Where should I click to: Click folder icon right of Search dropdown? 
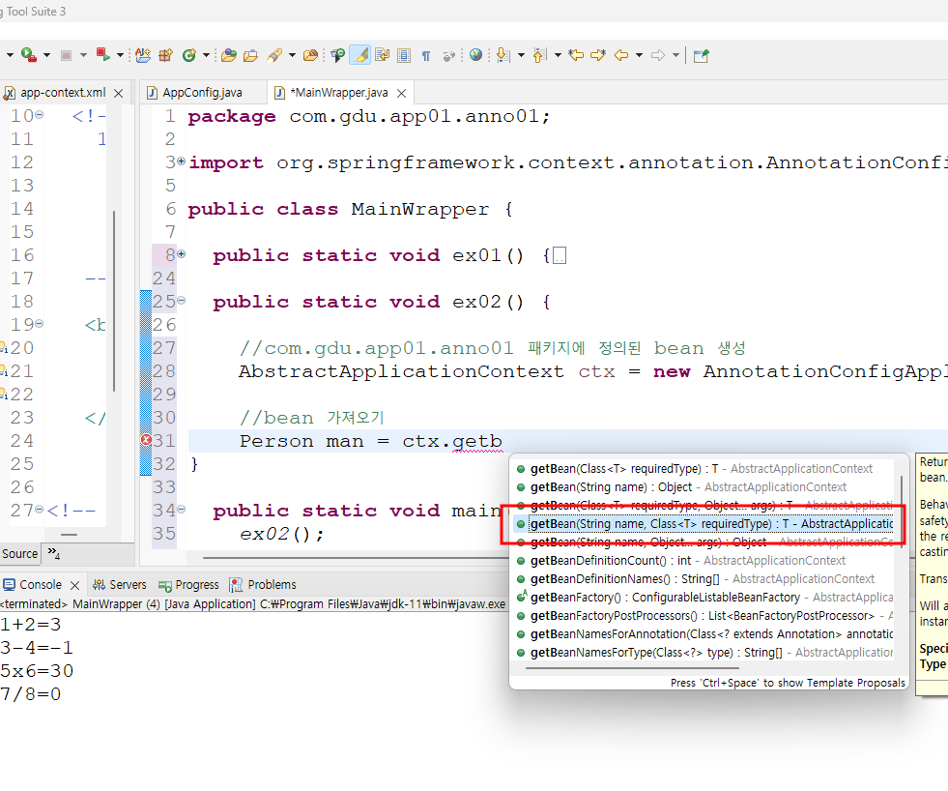311,56
